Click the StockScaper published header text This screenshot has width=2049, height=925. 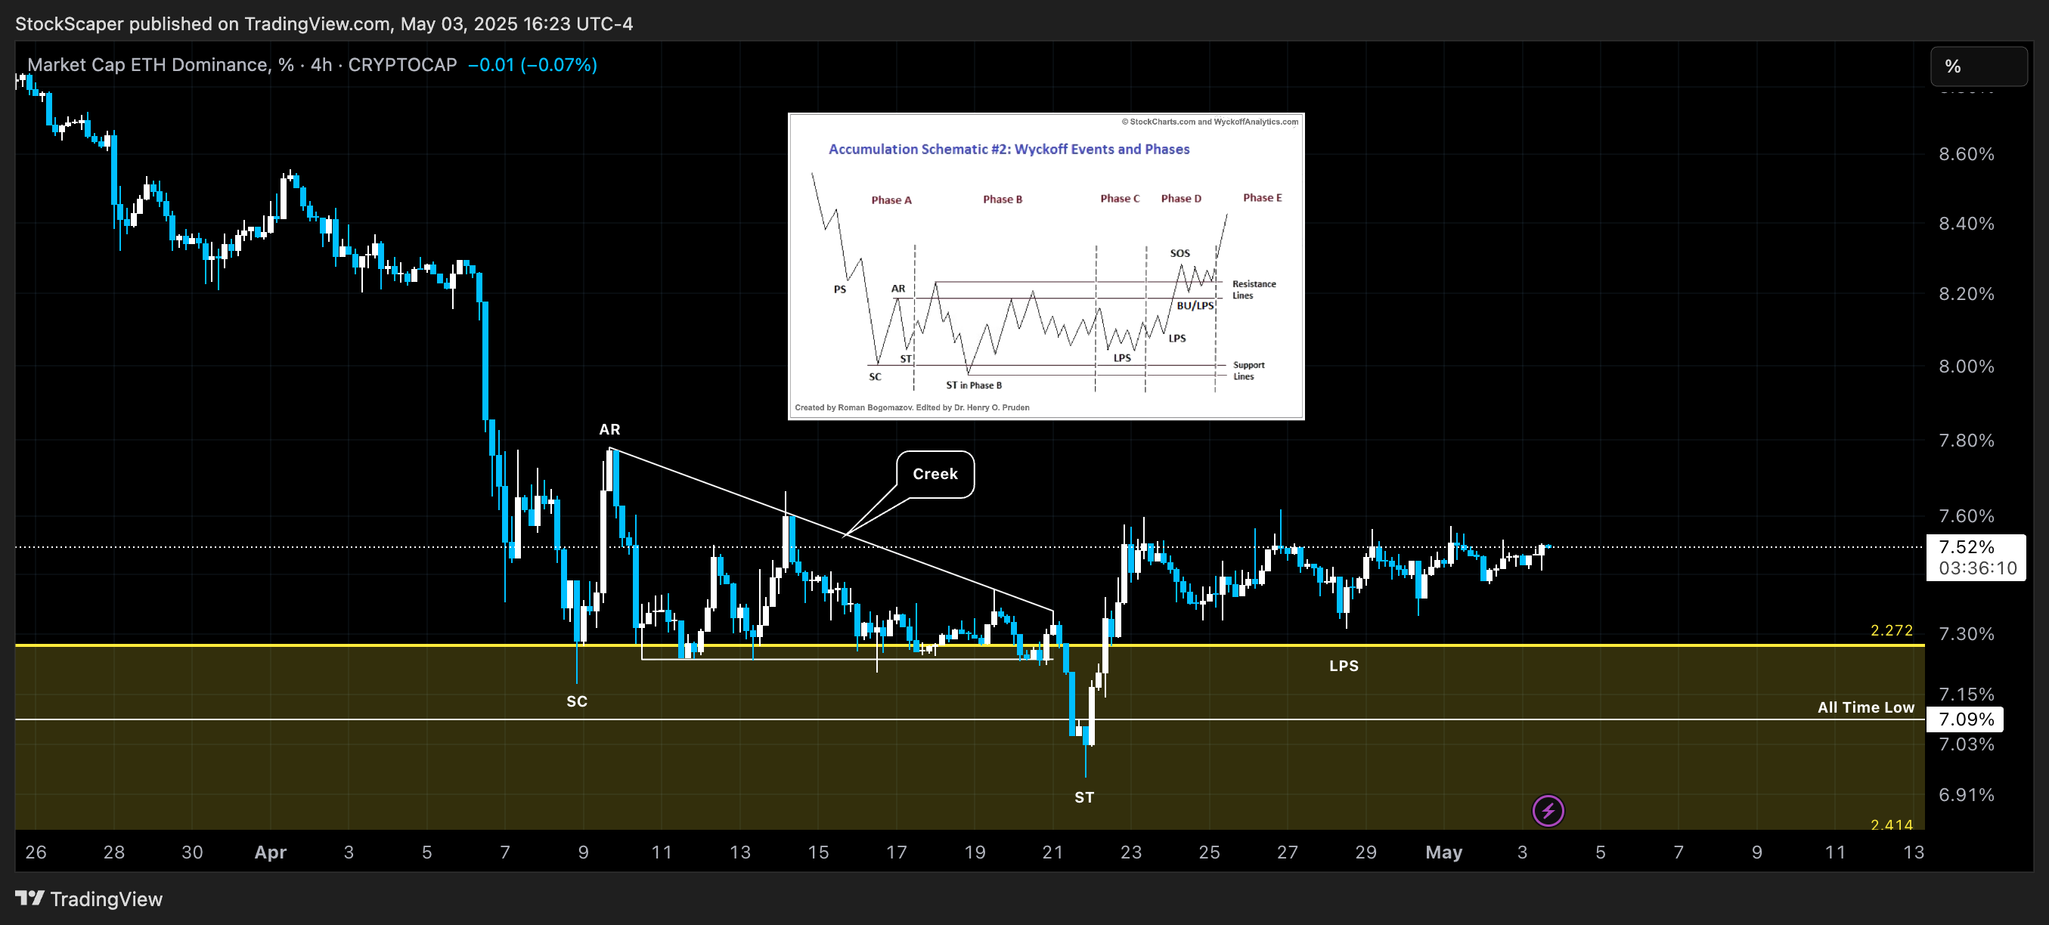[324, 24]
